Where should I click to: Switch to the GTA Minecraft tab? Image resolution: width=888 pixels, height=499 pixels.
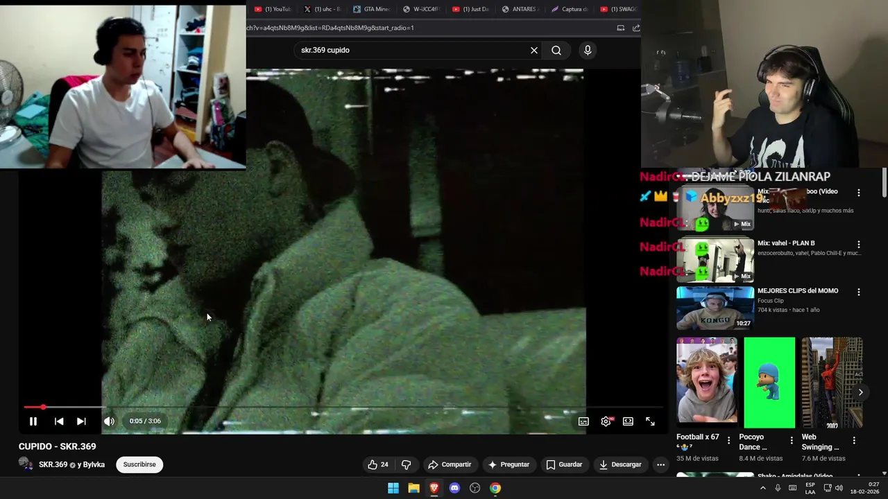click(371, 9)
